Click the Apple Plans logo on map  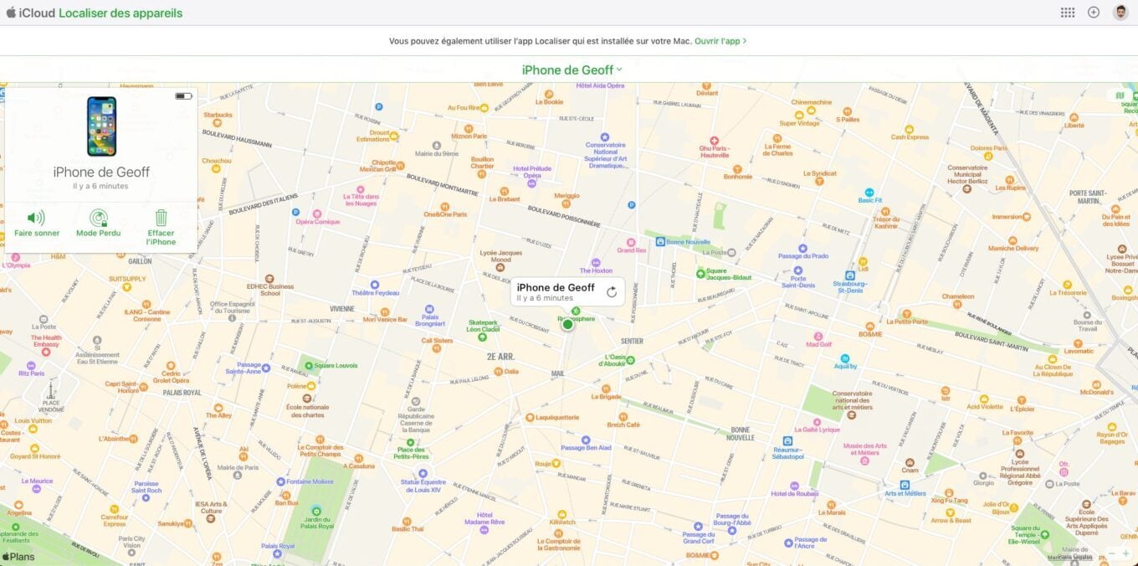[x=18, y=556]
